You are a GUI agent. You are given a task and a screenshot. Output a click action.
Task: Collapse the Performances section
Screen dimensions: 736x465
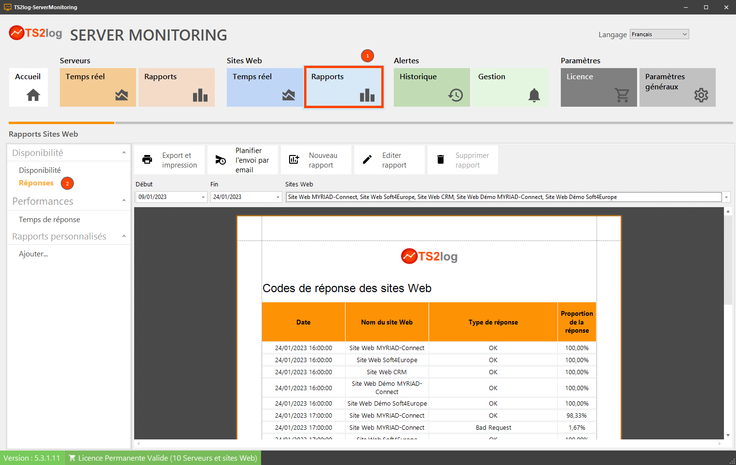[x=124, y=201]
